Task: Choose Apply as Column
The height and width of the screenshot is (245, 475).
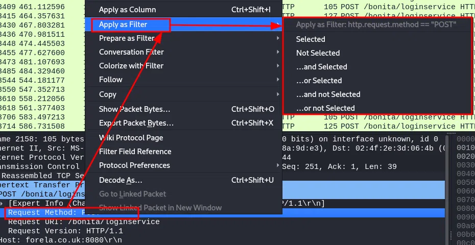Action: click(x=127, y=10)
